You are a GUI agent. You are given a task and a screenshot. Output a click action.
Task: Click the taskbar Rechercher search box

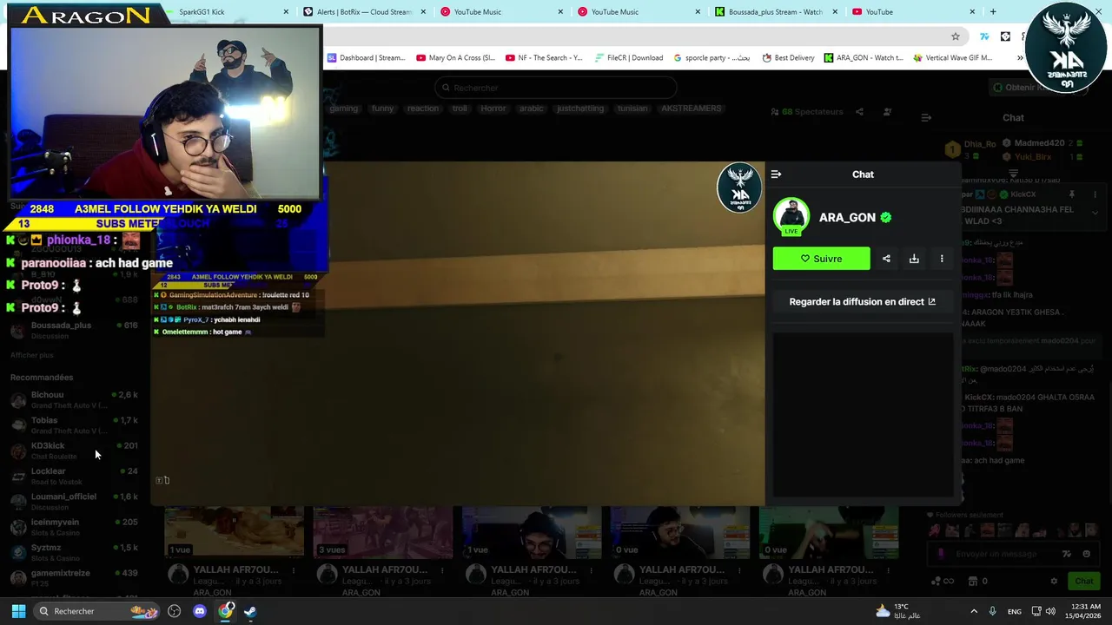[x=97, y=611]
